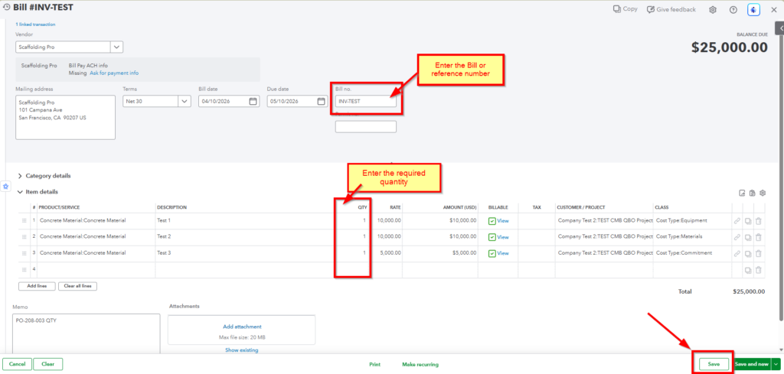Open the settings gear in the header
Screen dimensions: 784x374
coord(713,9)
